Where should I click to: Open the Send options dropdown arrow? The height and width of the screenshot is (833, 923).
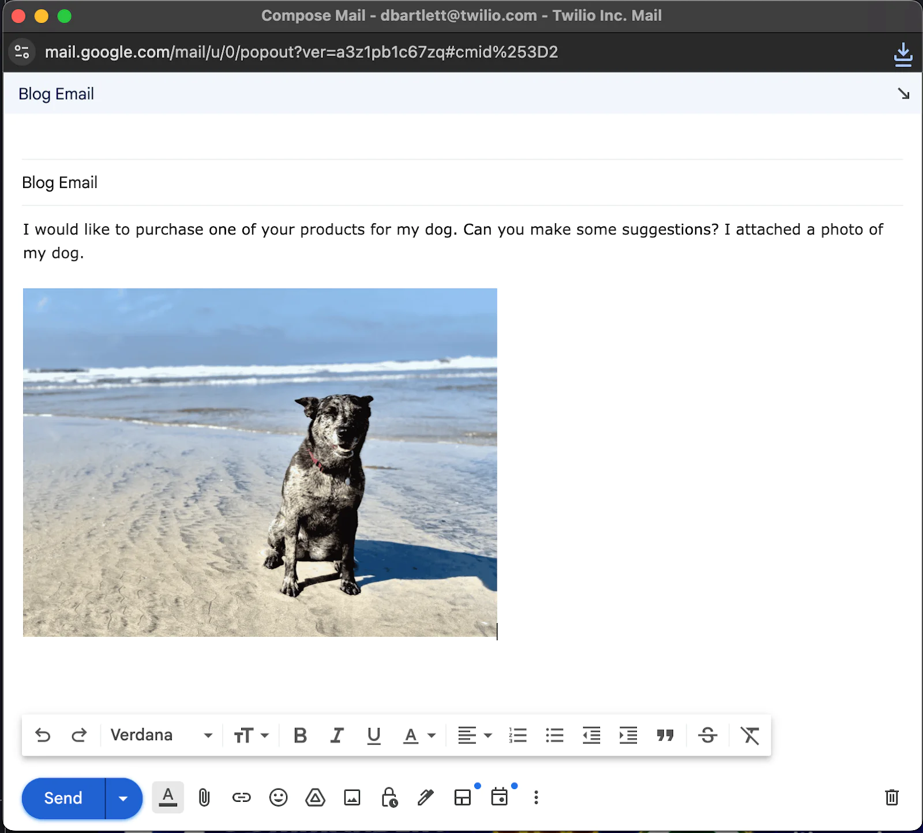[123, 798]
